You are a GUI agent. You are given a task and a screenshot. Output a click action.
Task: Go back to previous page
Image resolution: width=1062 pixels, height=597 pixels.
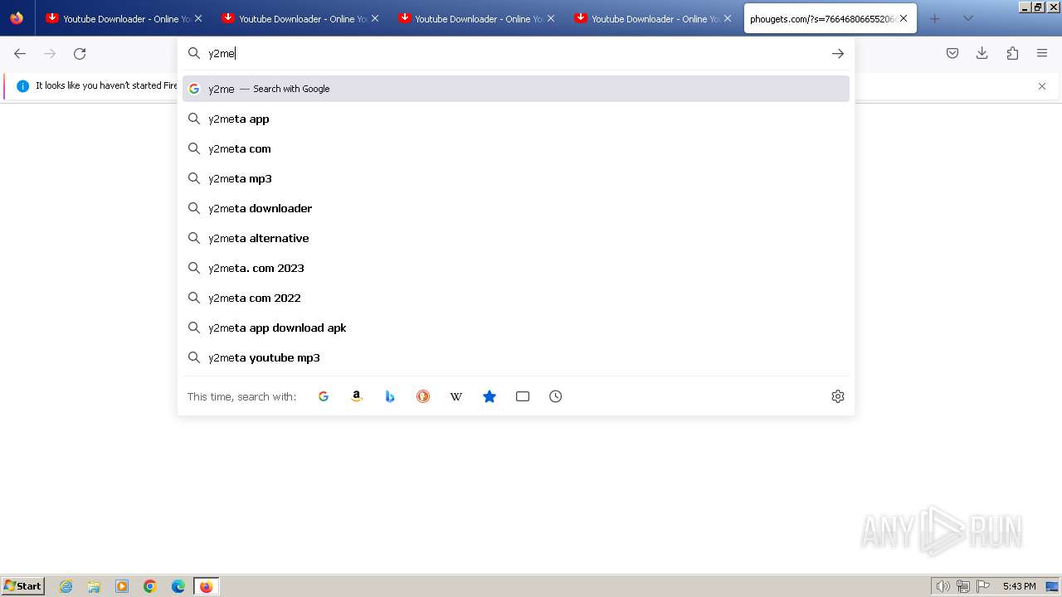[x=20, y=53]
